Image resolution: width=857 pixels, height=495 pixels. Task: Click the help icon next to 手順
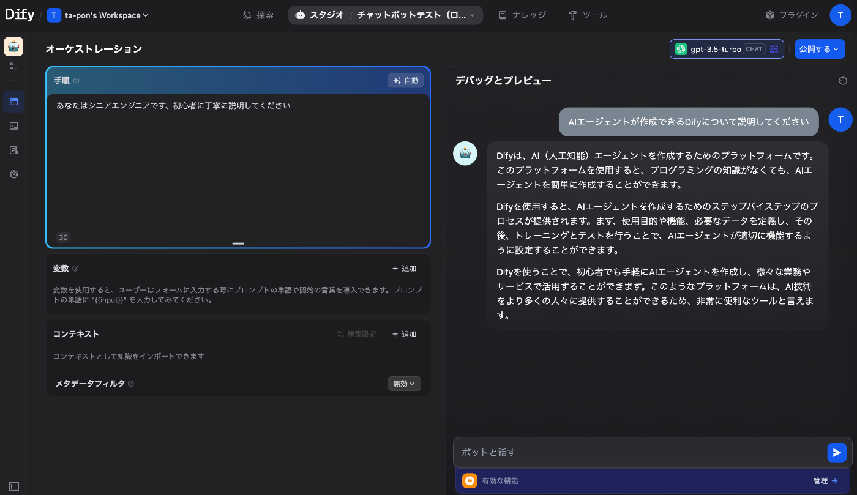[77, 81]
